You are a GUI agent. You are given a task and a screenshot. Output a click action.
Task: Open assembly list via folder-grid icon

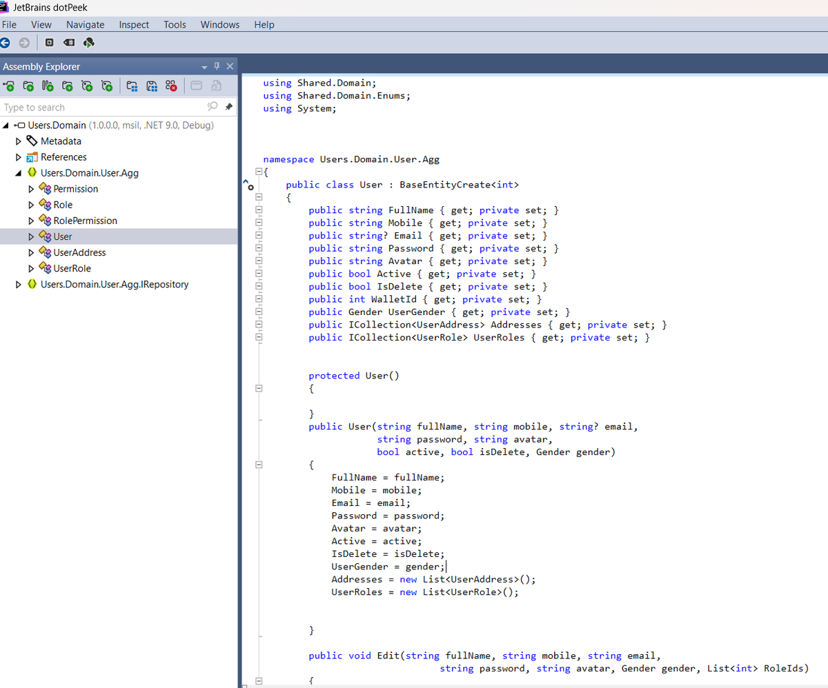[133, 86]
